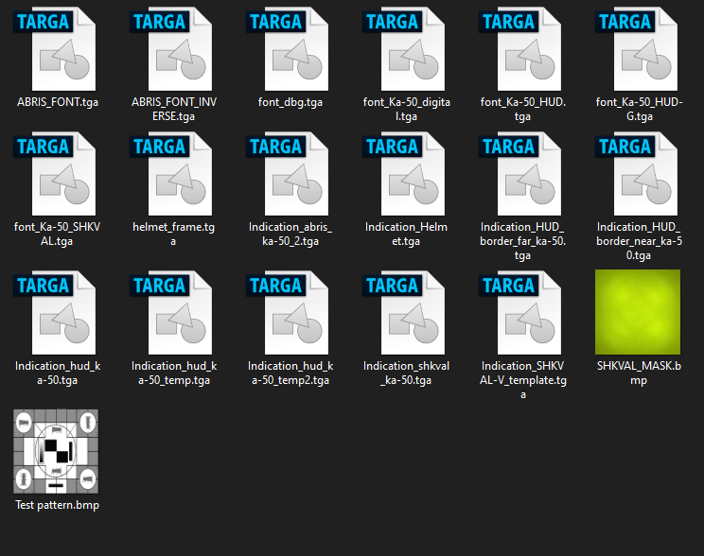Image resolution: width=704 pixels, height=556 pixels.
Task: Click the Indication_shkval_ka-50.tga file icon
Action: tap(404, 312)
